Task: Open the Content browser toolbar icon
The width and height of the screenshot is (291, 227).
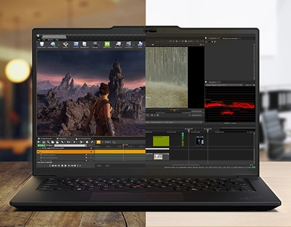Action: pyautogui.click(x=76, y=44)
